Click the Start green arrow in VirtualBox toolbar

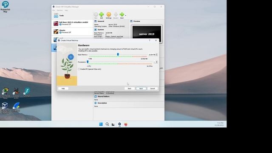click(122, 15)
